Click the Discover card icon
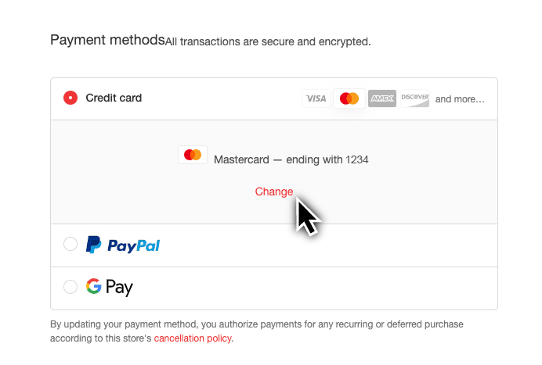This screenshot has height=365, width=542. (x=415, y=98)
